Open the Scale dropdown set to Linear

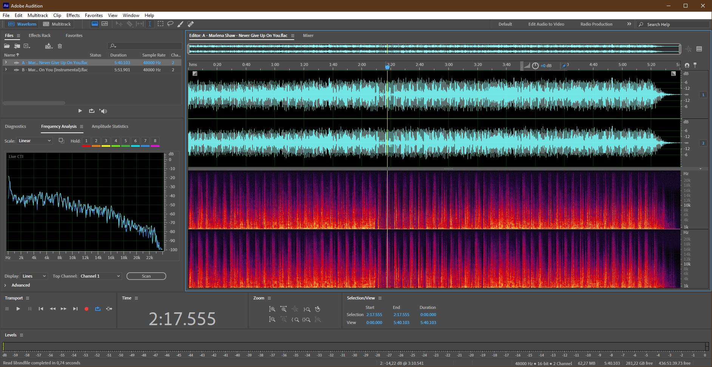[35, 141]
